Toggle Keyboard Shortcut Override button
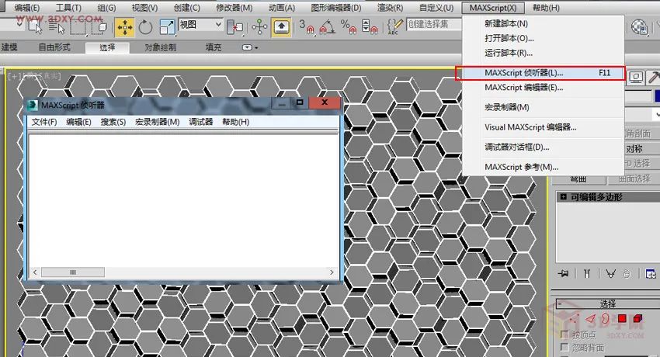This screenshot has width=660, height=357. tap(281, 27)
